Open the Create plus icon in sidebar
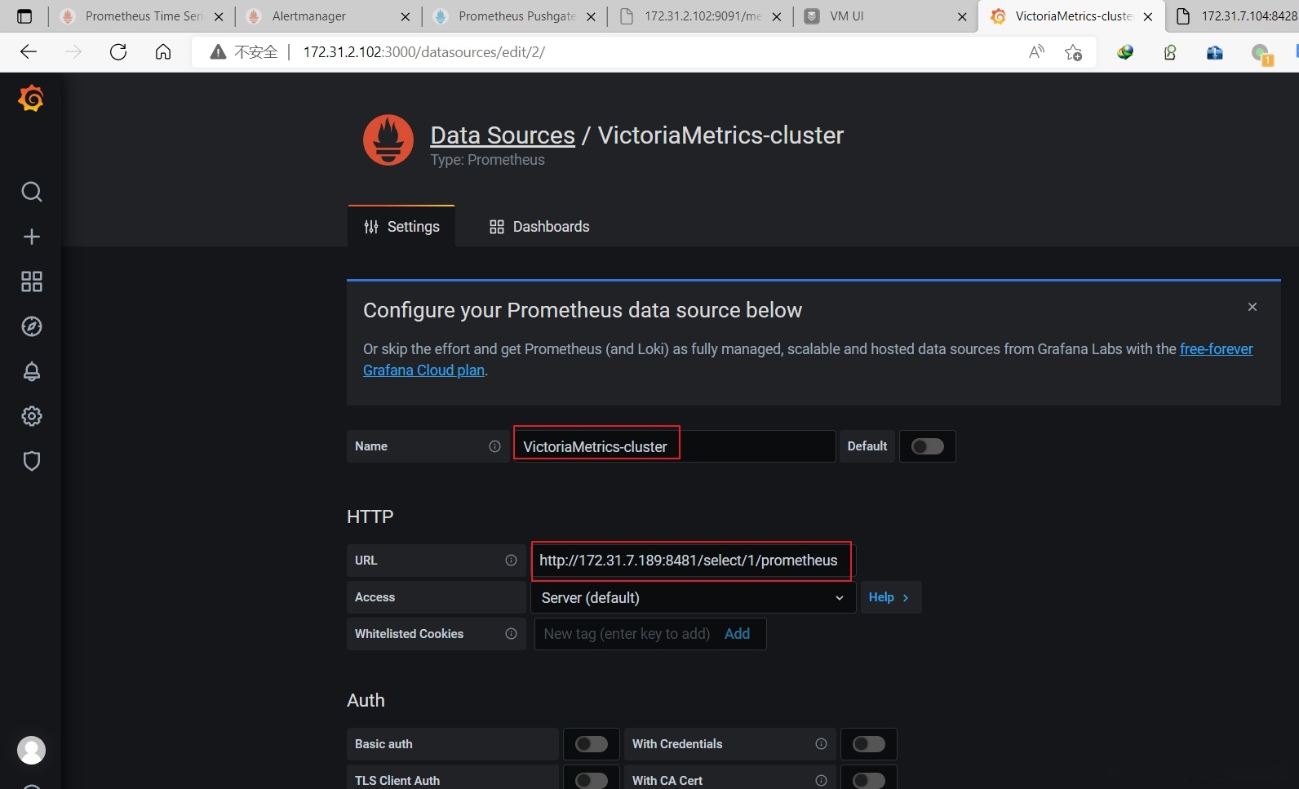This screenshot has width=1299, height=789. coord(31,237)
